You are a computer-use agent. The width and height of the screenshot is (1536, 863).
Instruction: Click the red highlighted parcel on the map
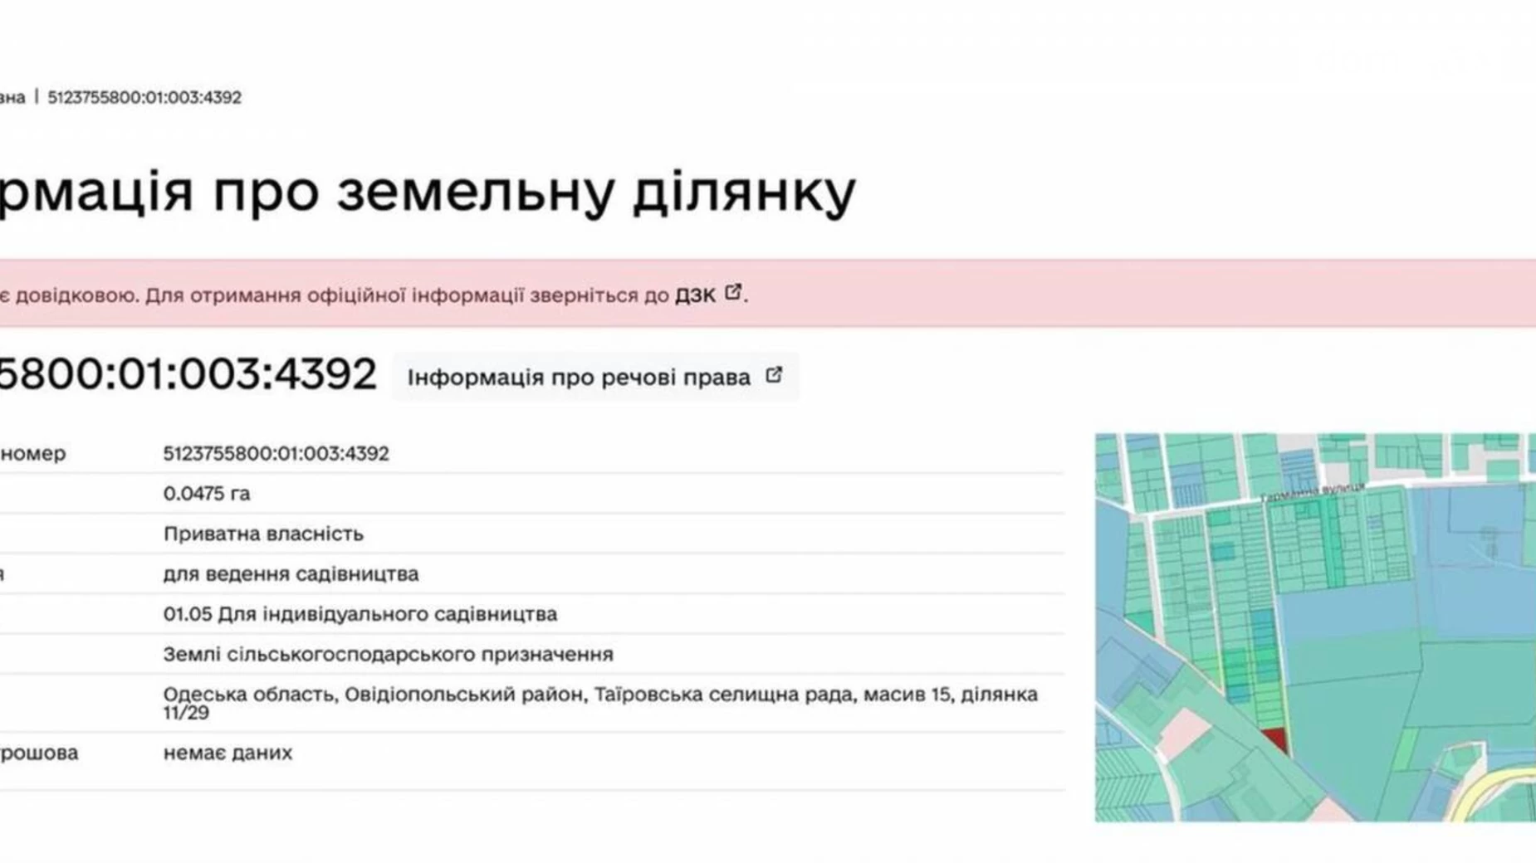coord(1274,738)
